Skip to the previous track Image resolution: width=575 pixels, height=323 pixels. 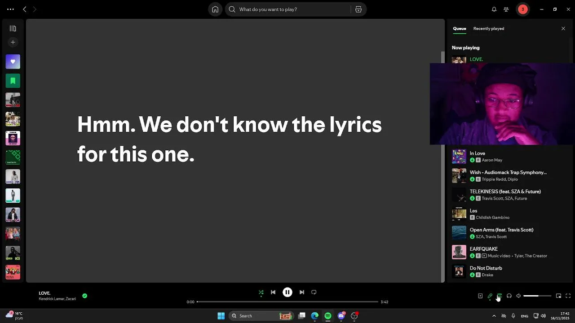click(273, 292)
